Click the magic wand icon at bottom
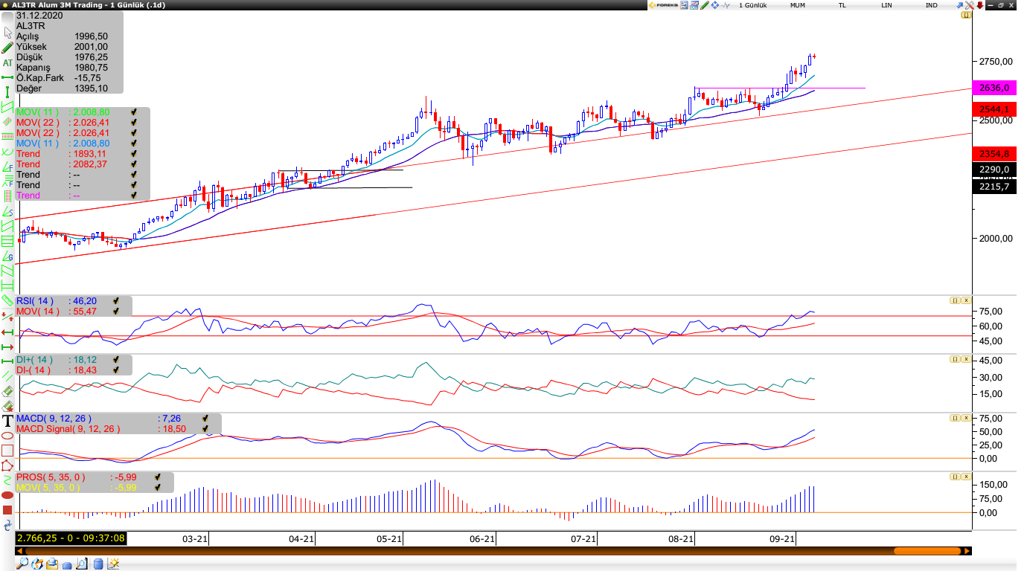 [113, 564]
